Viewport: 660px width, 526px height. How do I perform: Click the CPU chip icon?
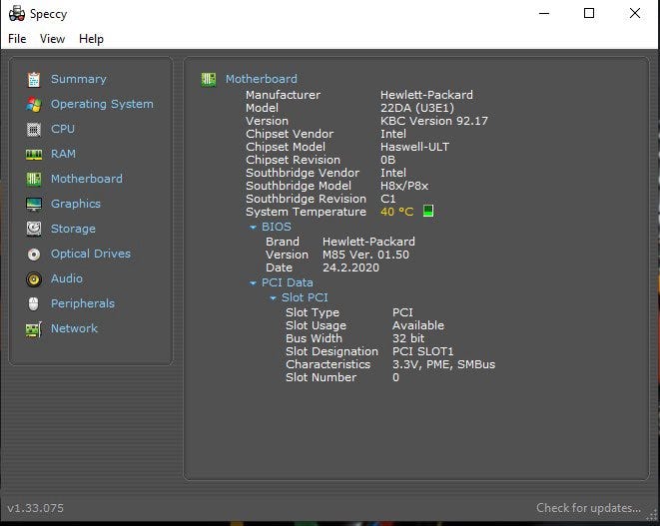tap(34, 129)
